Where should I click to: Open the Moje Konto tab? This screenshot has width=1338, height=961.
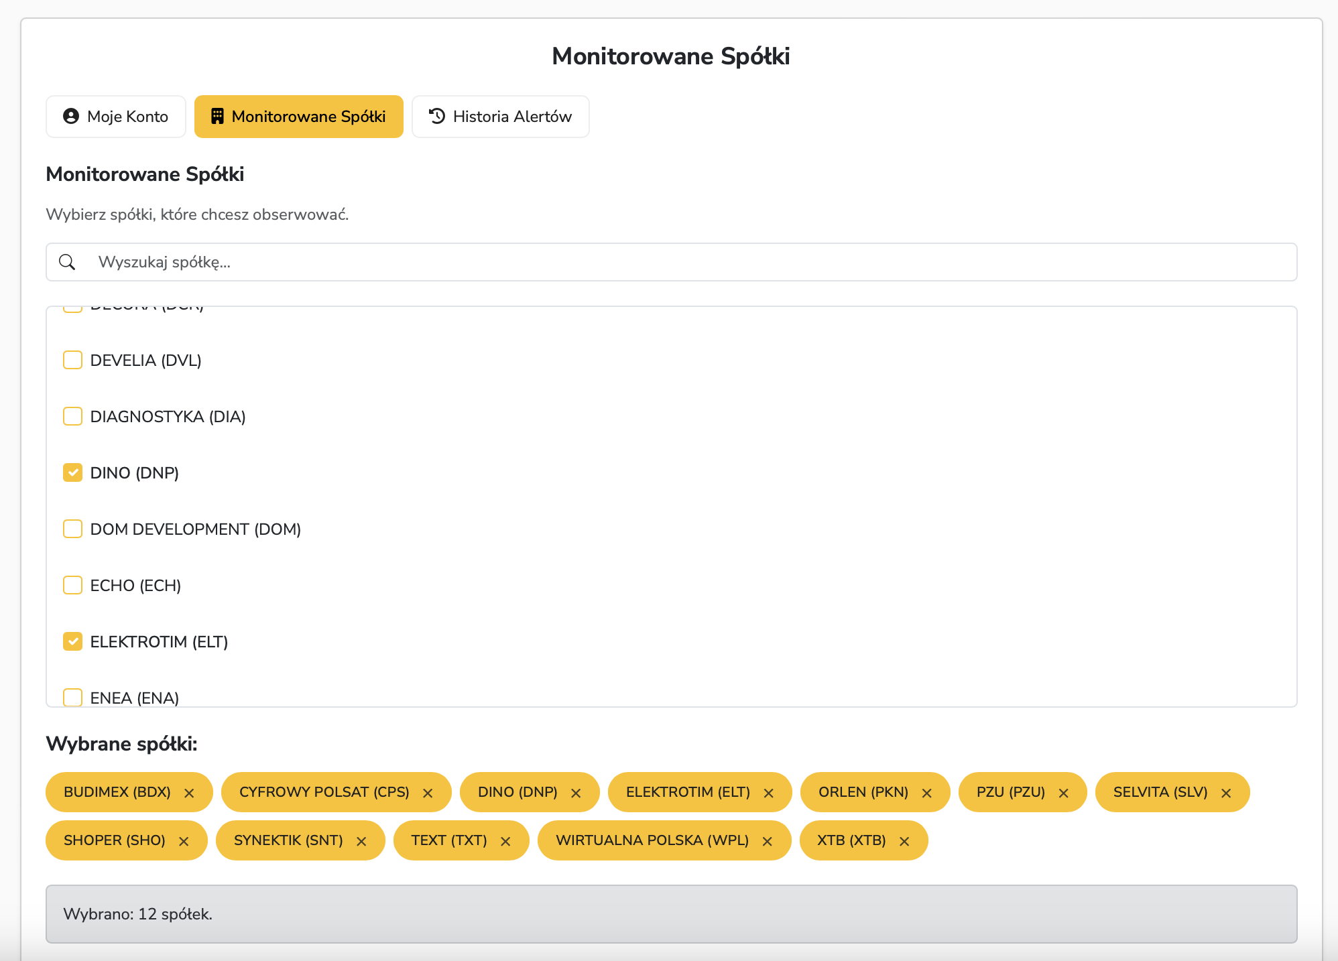click(x=116, y=117)
